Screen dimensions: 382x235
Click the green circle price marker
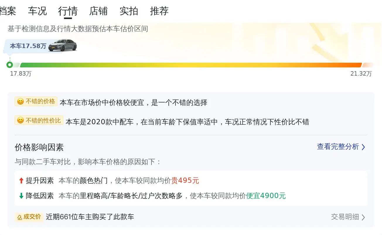[10, 65]
